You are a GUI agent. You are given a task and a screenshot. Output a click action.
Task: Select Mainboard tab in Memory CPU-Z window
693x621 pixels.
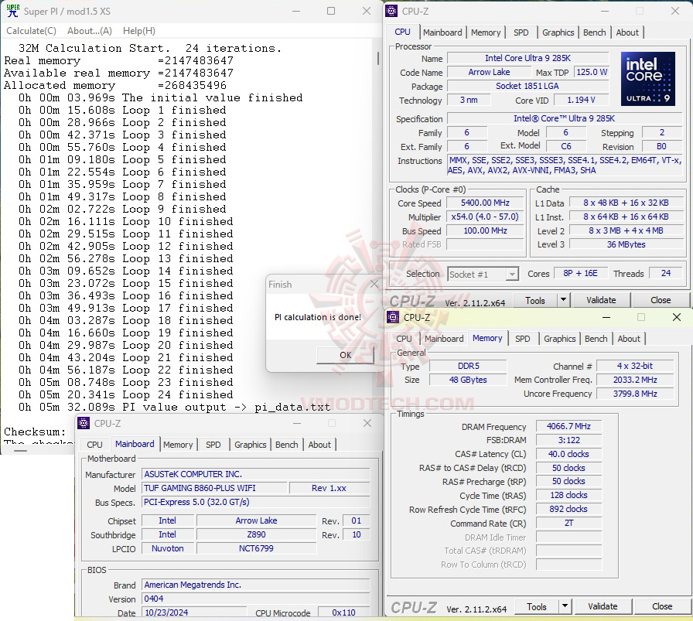444,339
